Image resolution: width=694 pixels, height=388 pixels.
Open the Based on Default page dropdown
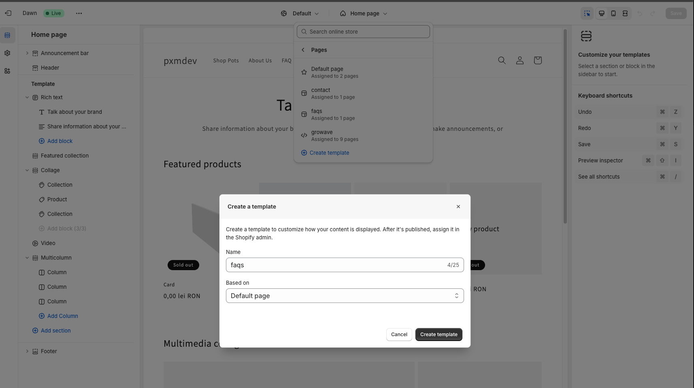pos(345,296)
